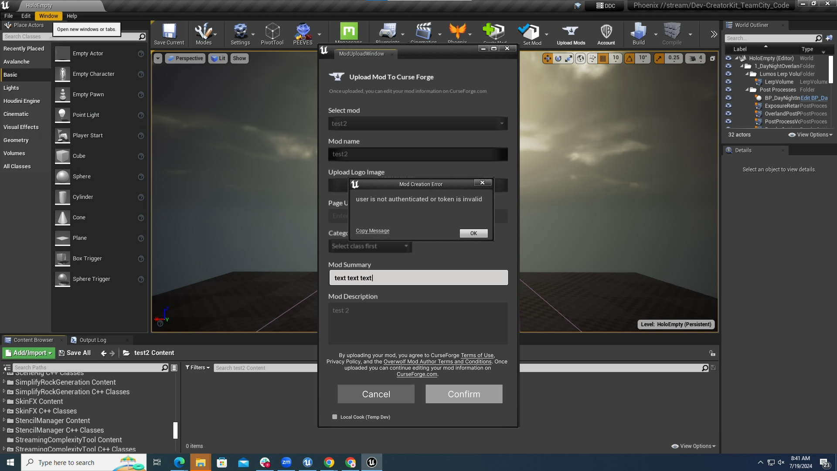Expand the SkinFX Content folder
837x471 pixels.
click(x=4, y=401)
